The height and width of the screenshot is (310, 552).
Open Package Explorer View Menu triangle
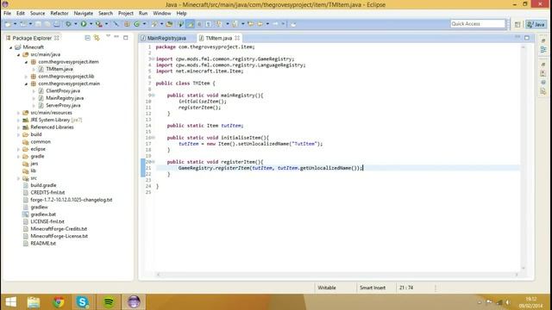coord(108,36)
